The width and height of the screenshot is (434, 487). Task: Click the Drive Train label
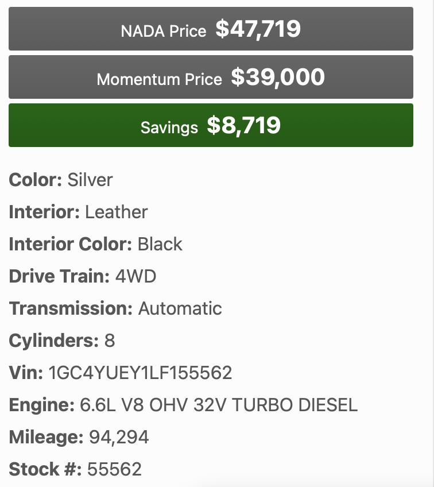click(x=59, y=276)
